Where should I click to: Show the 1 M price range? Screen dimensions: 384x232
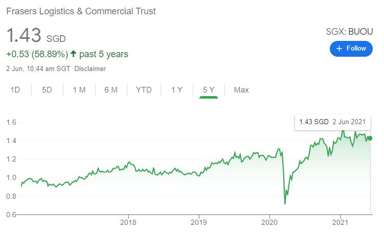(x=79, y=90)
